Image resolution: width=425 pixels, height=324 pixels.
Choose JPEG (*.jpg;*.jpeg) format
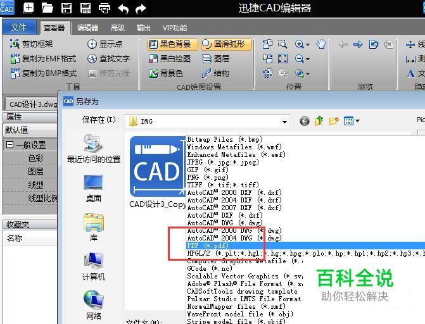(x=223, y=162)
